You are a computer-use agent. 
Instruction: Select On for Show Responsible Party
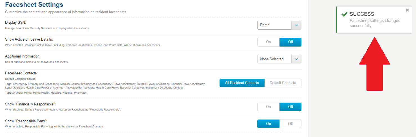pos(268,124)
